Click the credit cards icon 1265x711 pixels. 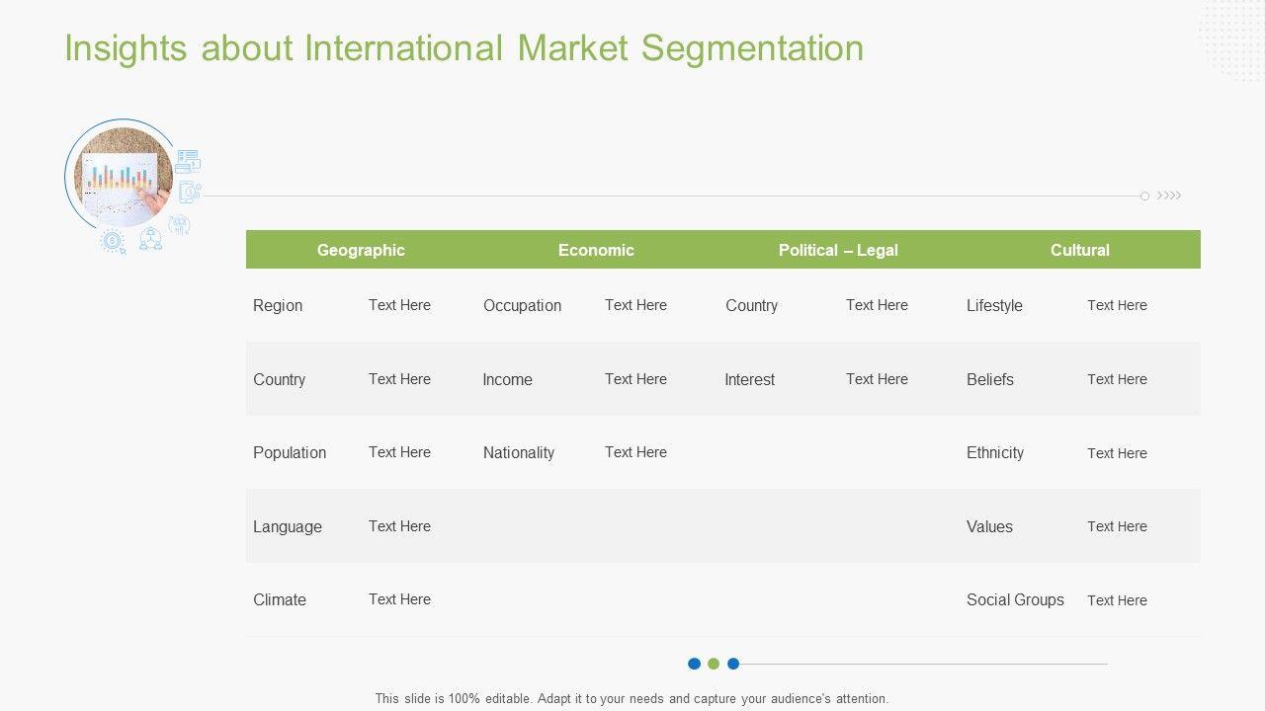coord(188,161)
